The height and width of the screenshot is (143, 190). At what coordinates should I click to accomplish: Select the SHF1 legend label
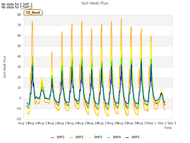[61, 137]
